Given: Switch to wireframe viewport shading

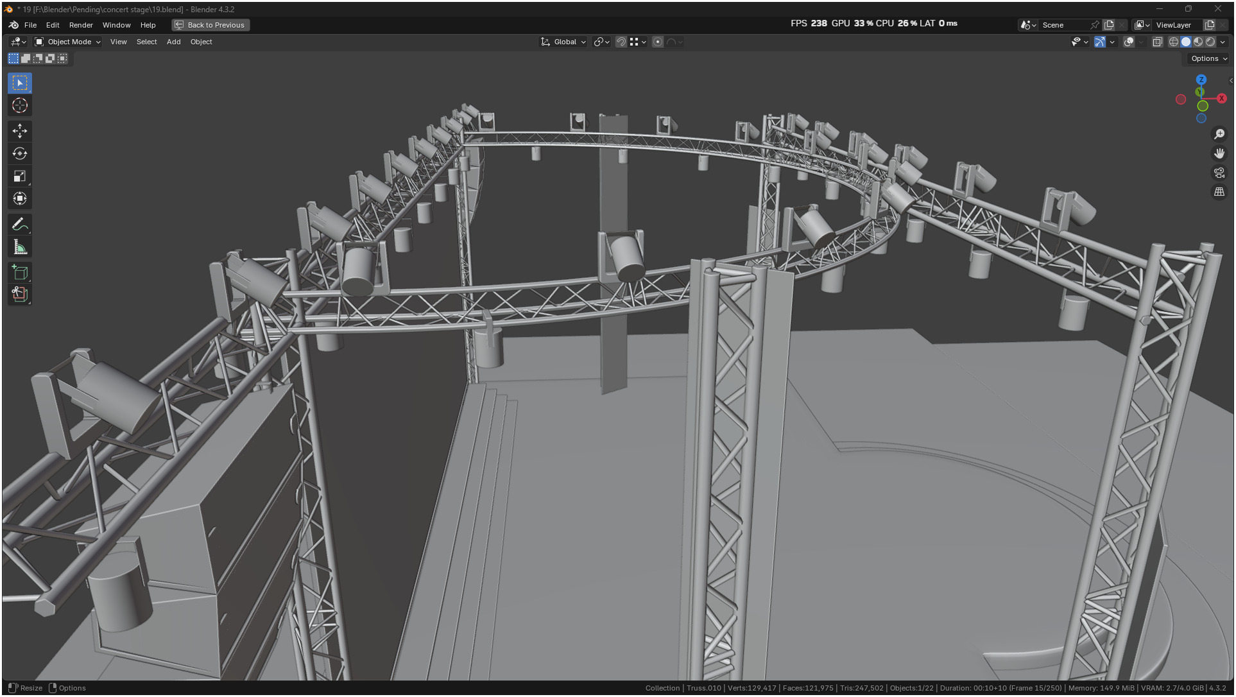Looking at the screenshot, I should point(1173,42).
